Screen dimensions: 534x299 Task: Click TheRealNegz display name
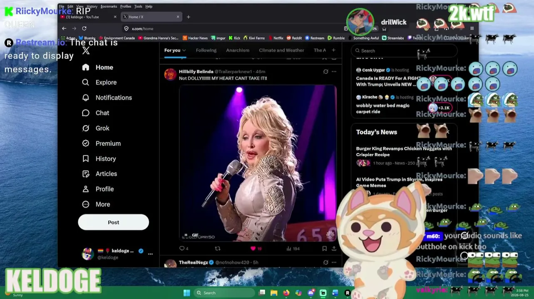click(193, 262)
